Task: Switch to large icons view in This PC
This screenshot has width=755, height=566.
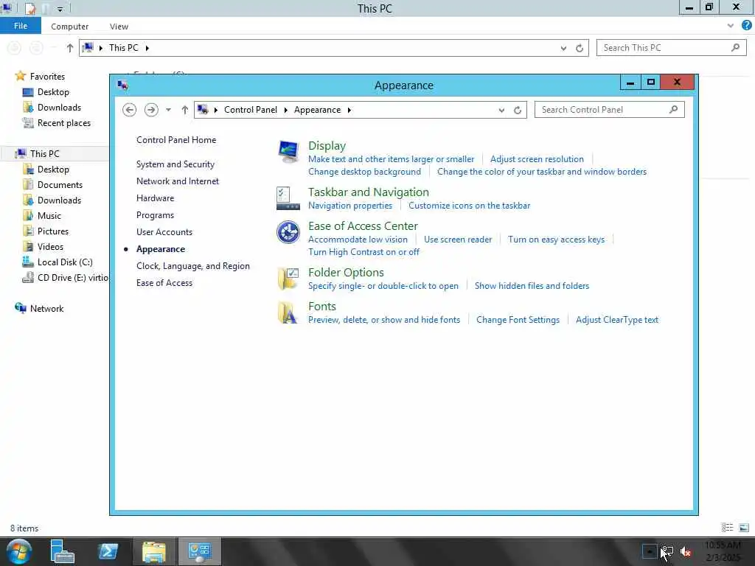Action: (x=744, y=528)
